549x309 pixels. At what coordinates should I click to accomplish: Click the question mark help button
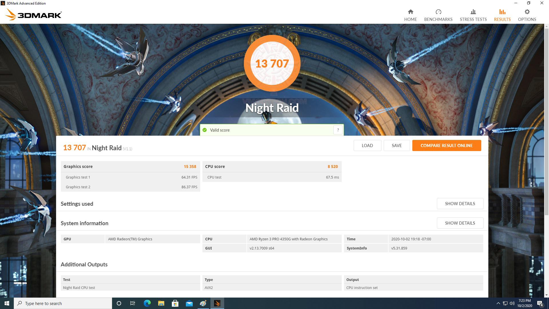338,130
